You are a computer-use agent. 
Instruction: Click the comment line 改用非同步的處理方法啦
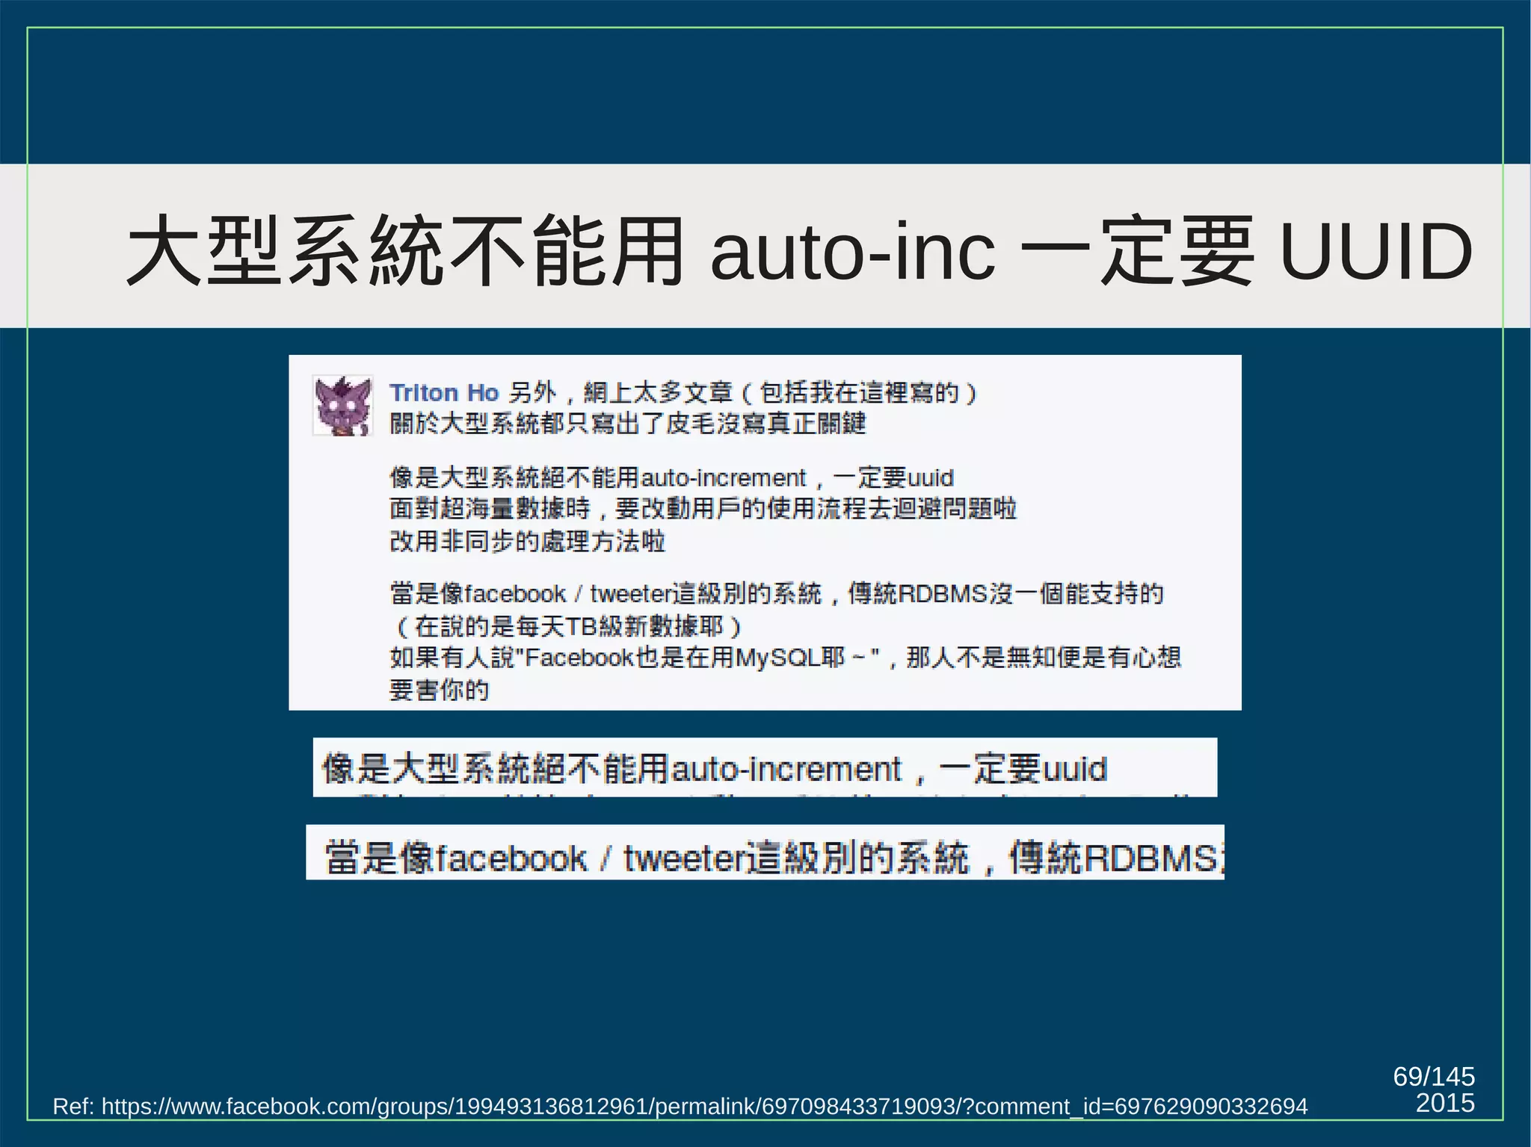click(528, 540)
